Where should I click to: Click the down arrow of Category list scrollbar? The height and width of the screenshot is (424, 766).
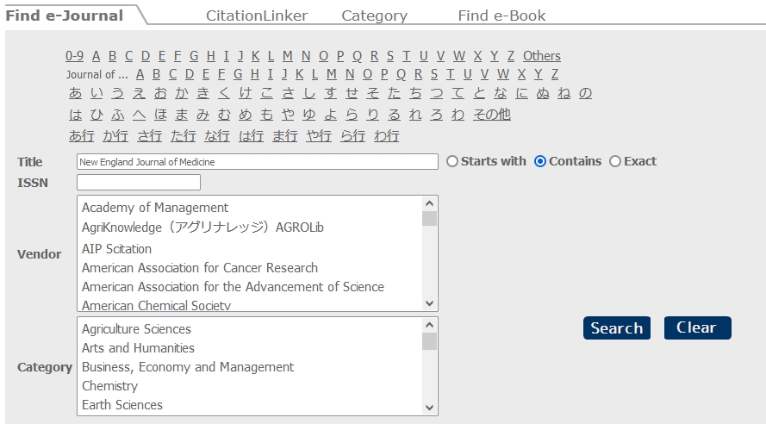429,408
